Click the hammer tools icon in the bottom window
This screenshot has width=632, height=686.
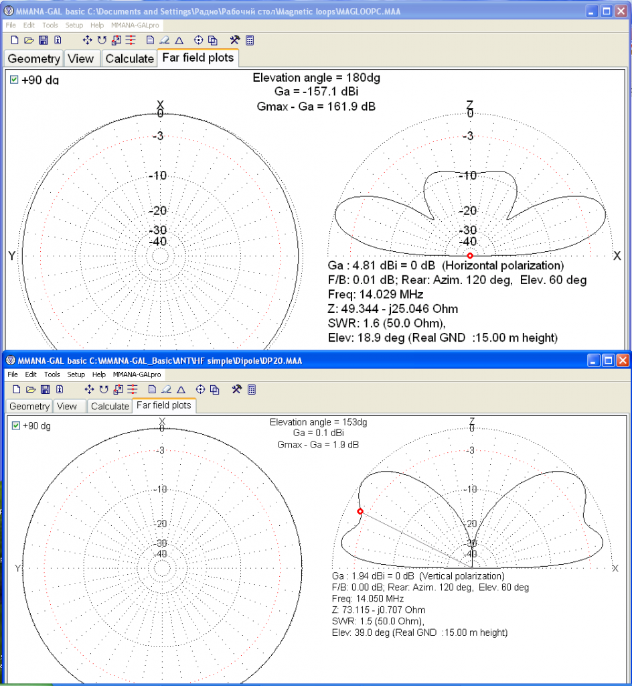tap(236, 389)
